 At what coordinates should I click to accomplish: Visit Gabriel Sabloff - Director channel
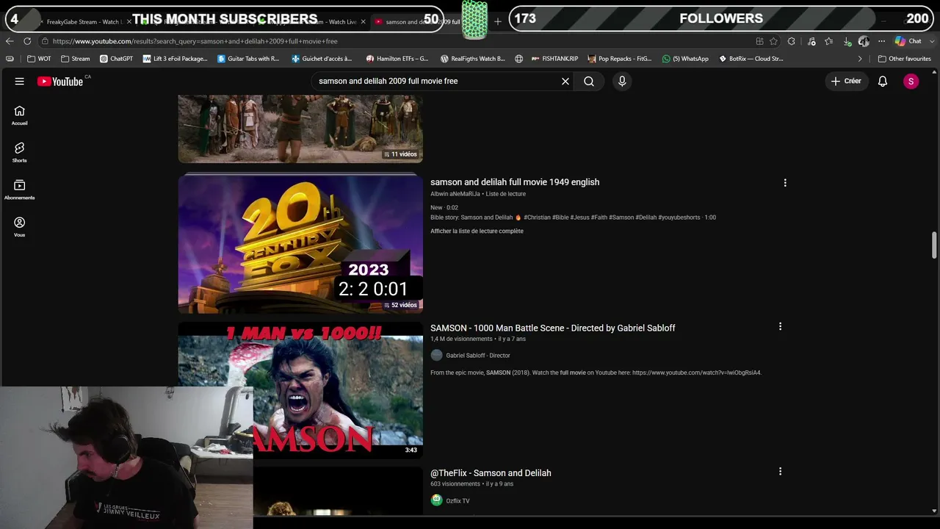(x=478, y=356)
